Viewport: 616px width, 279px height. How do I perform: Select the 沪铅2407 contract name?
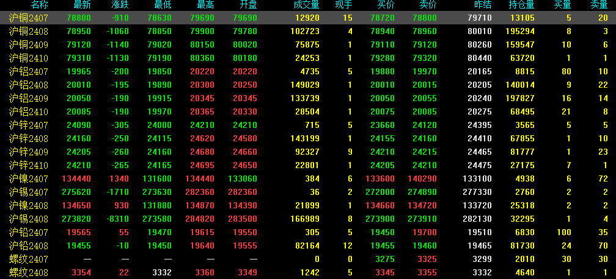coord(28,232)
